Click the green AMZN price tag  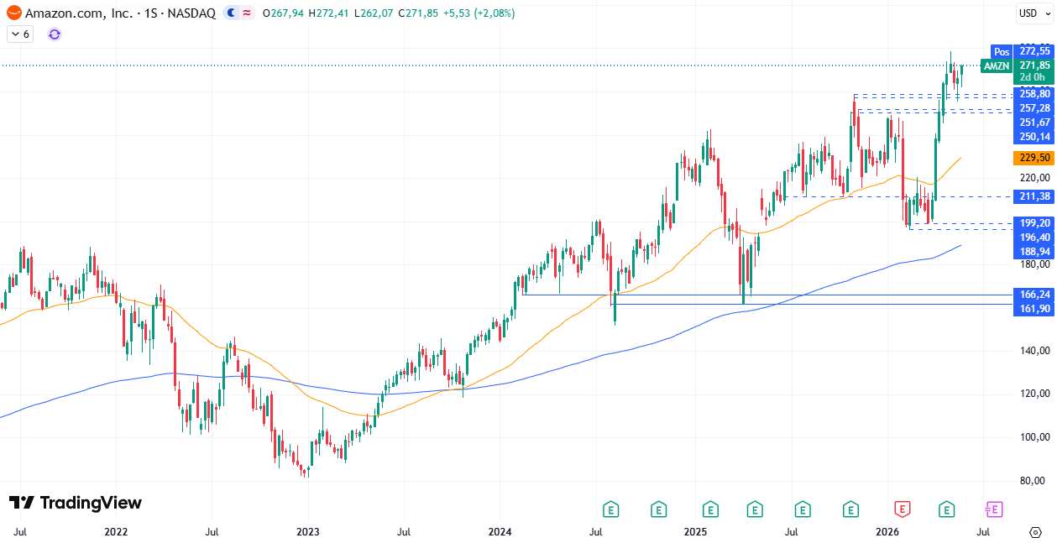(997, 65)
